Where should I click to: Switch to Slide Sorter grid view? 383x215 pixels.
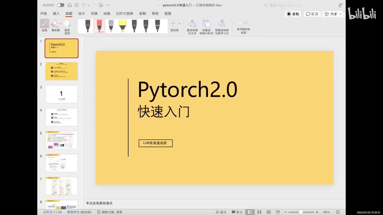pos(259,212)
